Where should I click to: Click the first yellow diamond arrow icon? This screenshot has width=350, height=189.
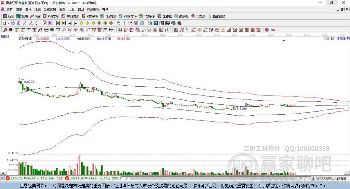coord(81,23)
